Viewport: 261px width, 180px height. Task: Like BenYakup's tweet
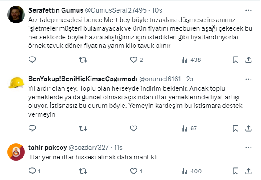[x=133, y=128]
